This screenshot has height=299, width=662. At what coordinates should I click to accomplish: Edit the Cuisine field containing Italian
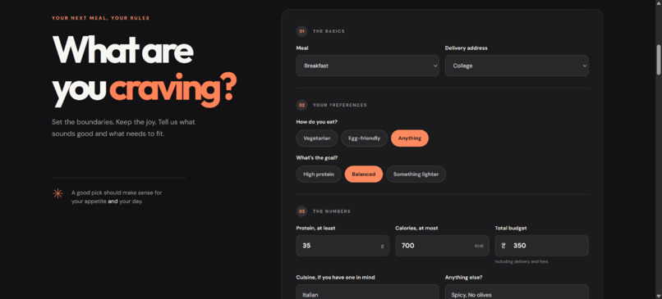tap(367, 292)
